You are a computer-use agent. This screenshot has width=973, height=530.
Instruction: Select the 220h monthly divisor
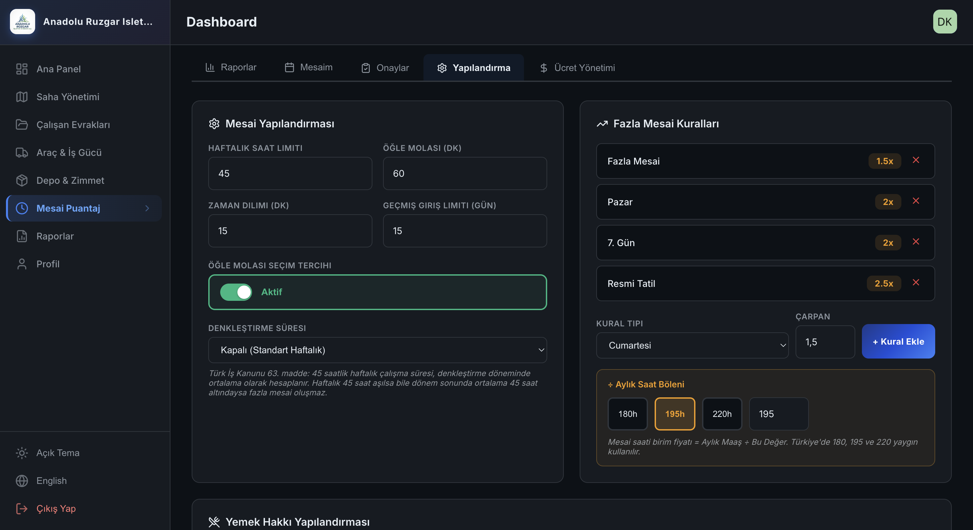click(x=722, y=414)
